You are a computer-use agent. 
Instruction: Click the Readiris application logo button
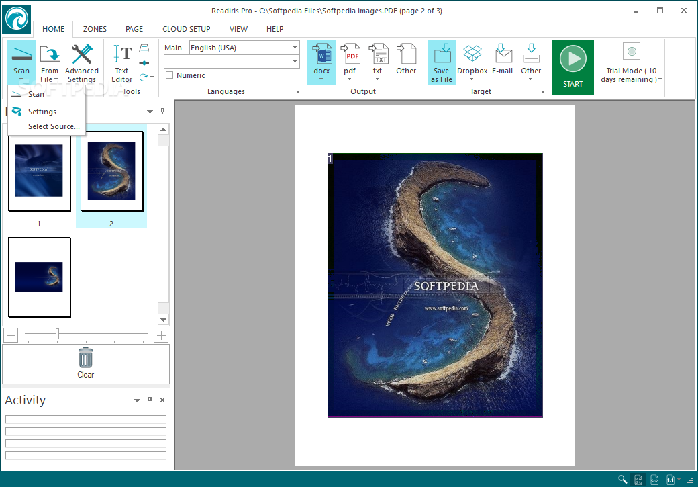coord(17,19)
